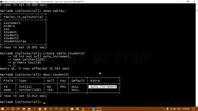The height and width of the screenshot is (111, 198).
Task: Open the Windows Start menu
Action: click(x=2, y=109)
